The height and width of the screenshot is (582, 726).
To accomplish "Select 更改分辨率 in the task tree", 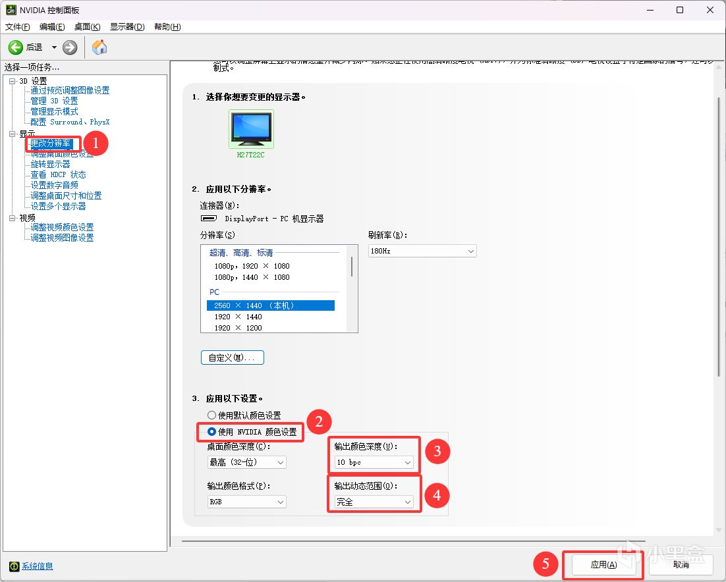I will pos(51,144).
